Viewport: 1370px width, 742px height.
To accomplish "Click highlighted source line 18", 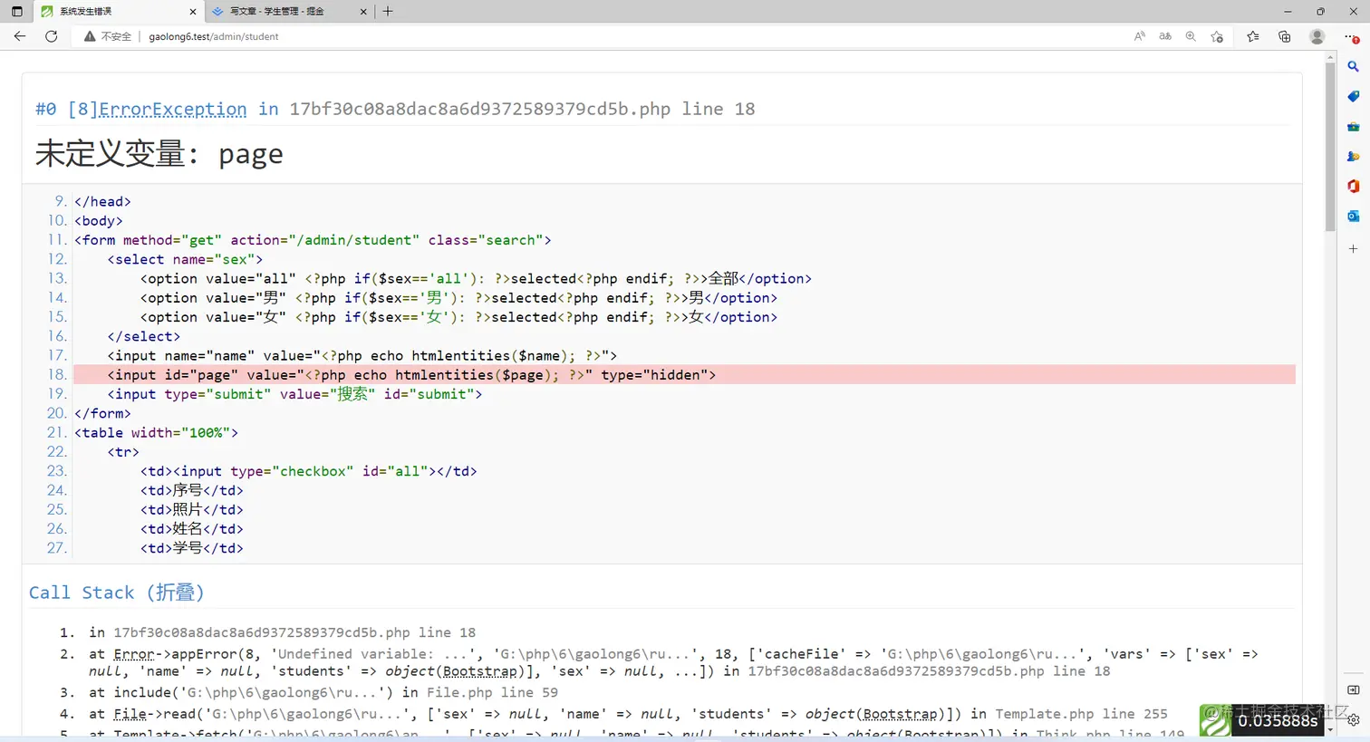I will click(x=684, y=375).
